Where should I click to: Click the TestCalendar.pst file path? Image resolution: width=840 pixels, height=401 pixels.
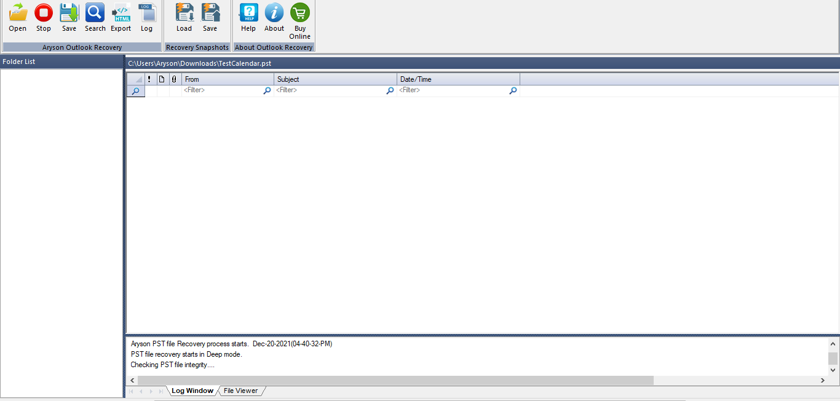coord(200,63)
